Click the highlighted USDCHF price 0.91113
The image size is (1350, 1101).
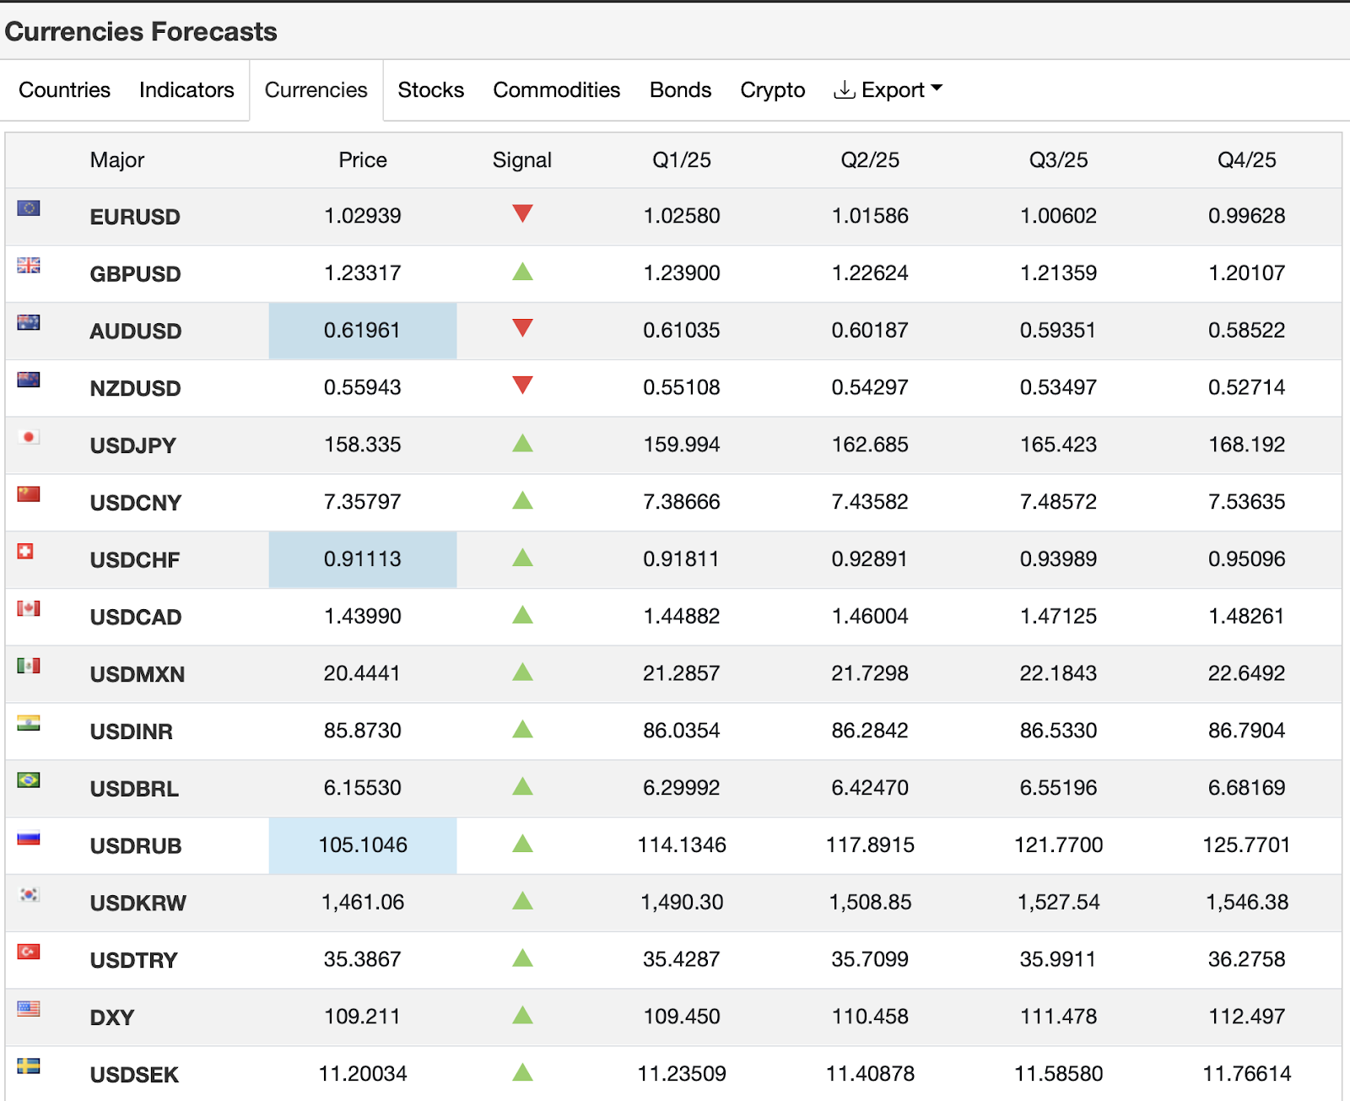click(x=363, y=559)
